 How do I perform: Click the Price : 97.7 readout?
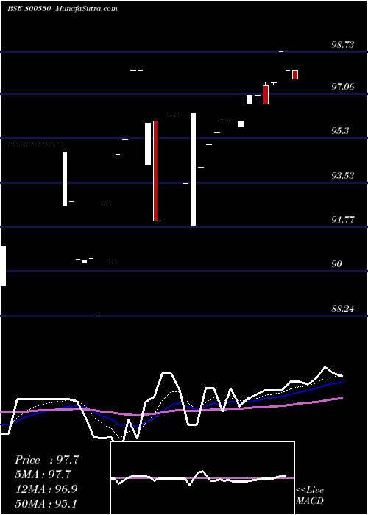(x=47, y=460)
